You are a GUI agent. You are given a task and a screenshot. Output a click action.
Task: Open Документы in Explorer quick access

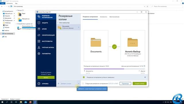[8, 18]
